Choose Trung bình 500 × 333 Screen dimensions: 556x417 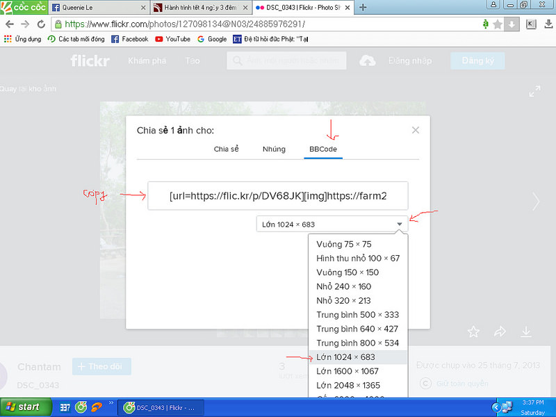point(358,315)
